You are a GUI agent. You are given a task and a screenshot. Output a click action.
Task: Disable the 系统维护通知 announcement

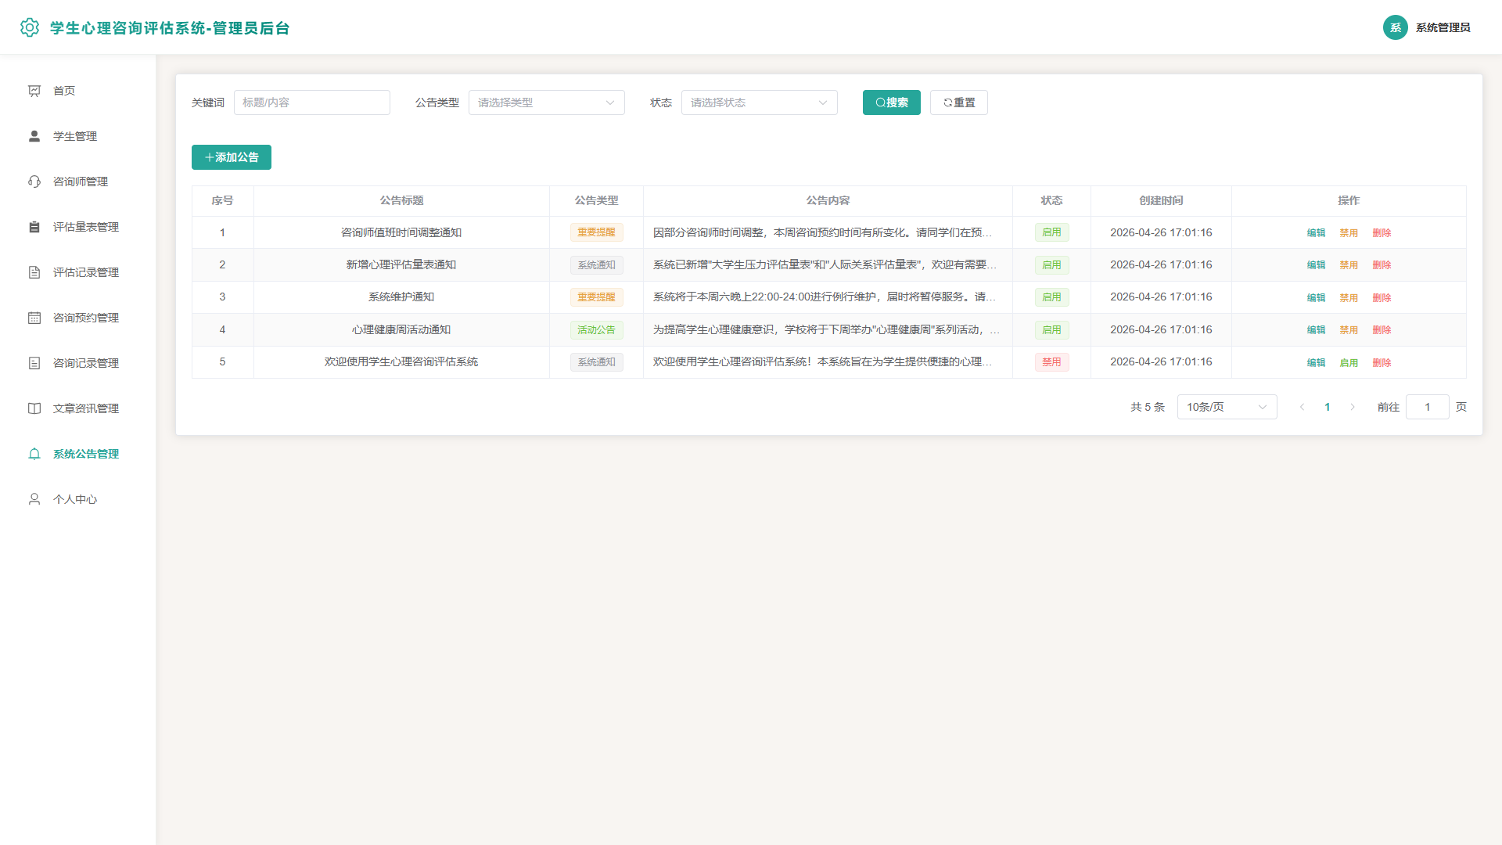[x=1349, y=298]
